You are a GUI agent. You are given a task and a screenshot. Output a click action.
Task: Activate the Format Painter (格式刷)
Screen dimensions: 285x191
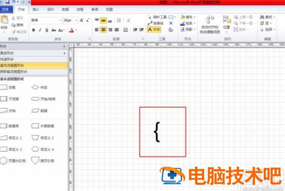click(19, 32)
